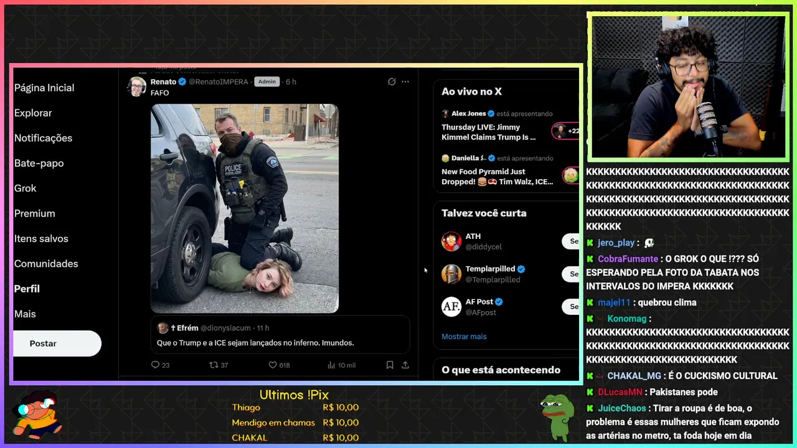Viewport: 797px width, 448px height.
Task: Click the 6 h post timestamp
Action: point(291,82)
